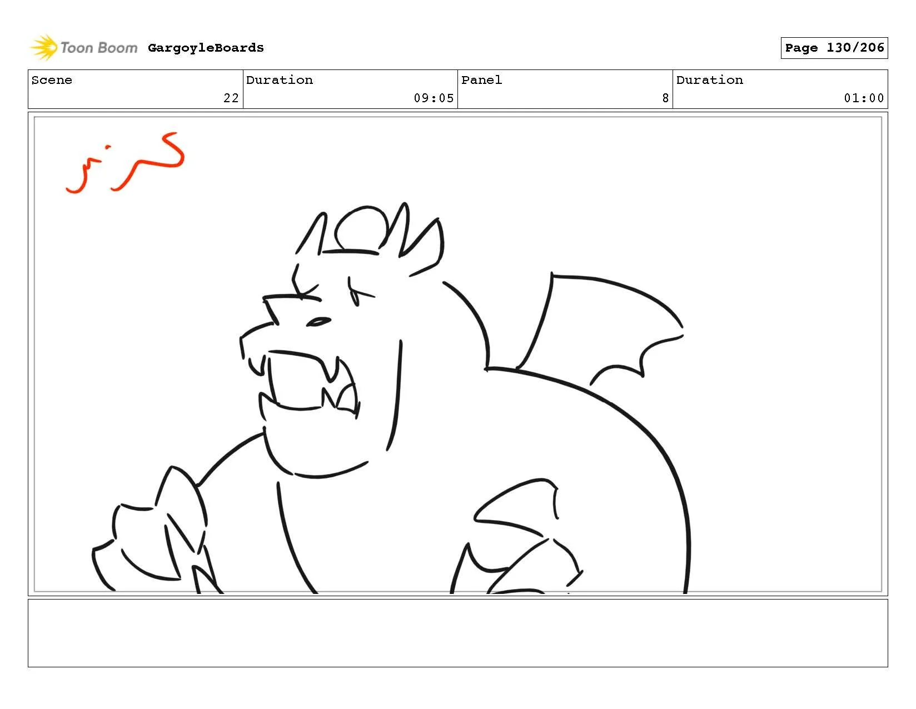Click the panel duration 01:00
Image resolution: width=916 pixels, height=709 pixels.
(864, 98)
